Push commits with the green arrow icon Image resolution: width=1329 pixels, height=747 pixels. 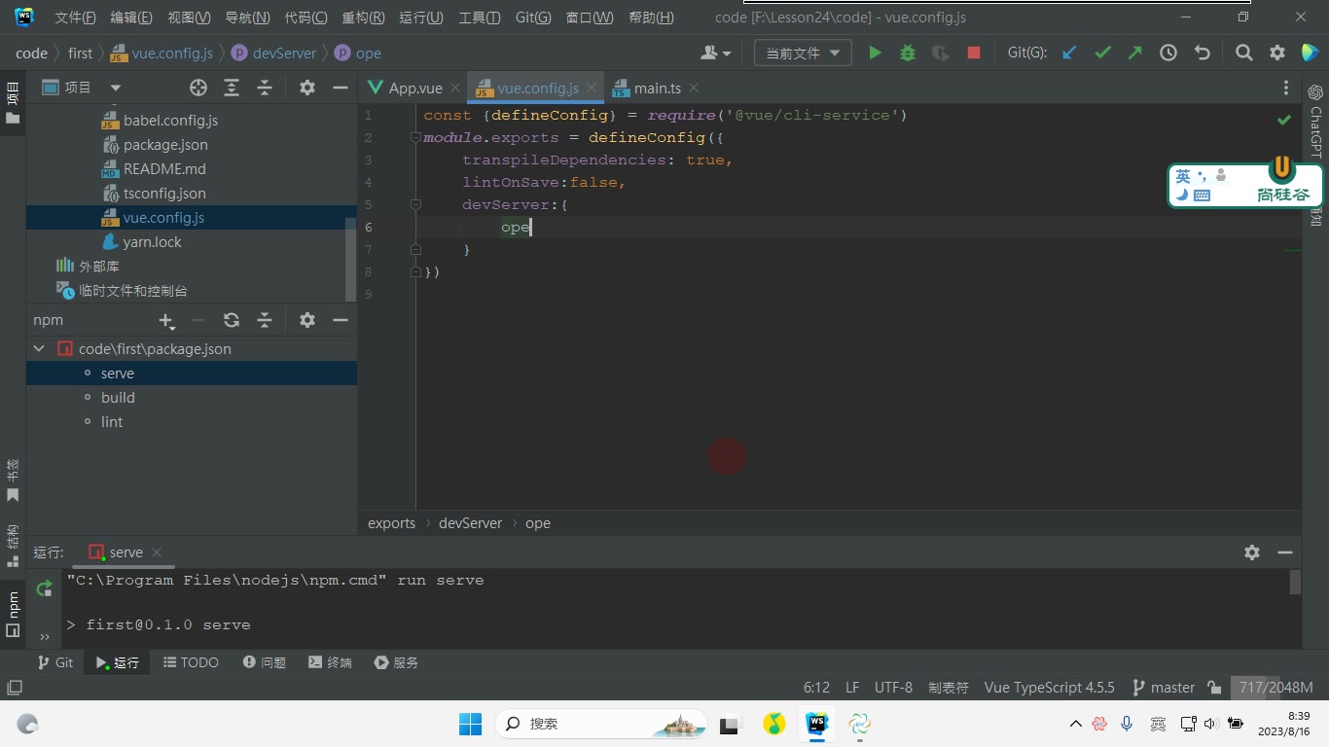(x=1135, y=53)
